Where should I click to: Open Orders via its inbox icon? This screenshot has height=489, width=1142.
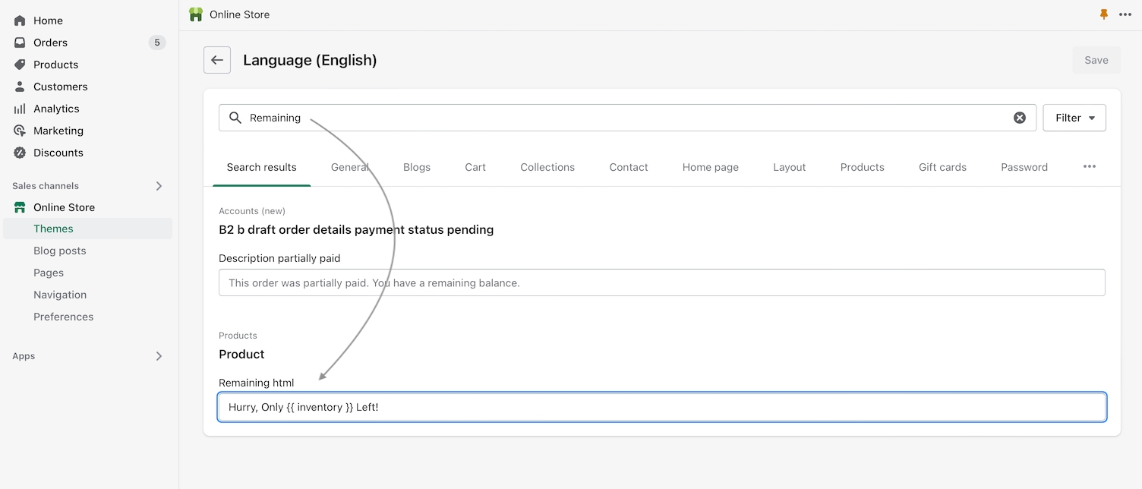(x=20, y=43)
